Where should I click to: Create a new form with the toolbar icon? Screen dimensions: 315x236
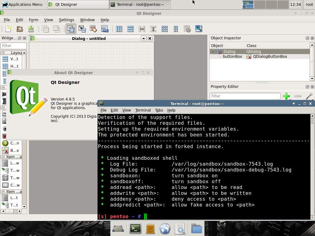[x=8, y=29]
